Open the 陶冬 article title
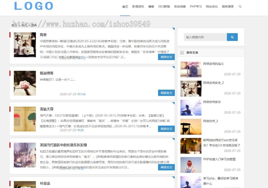This screenshot has width=268, height=188. tap(43, 35)
